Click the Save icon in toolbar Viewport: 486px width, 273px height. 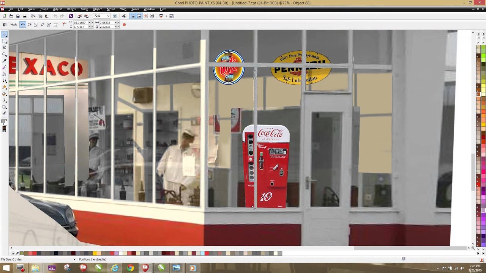[18, 16]
